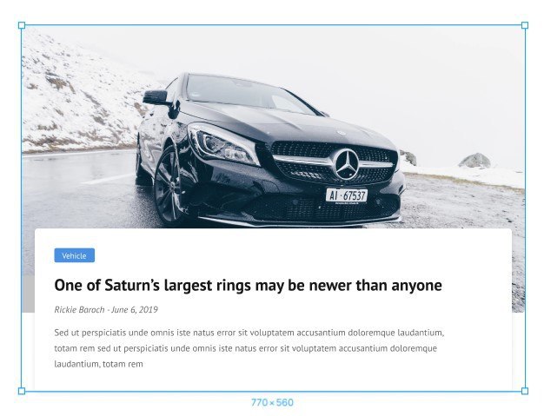
Task: Click the top-left selection handle
Action: pos(22,25)
